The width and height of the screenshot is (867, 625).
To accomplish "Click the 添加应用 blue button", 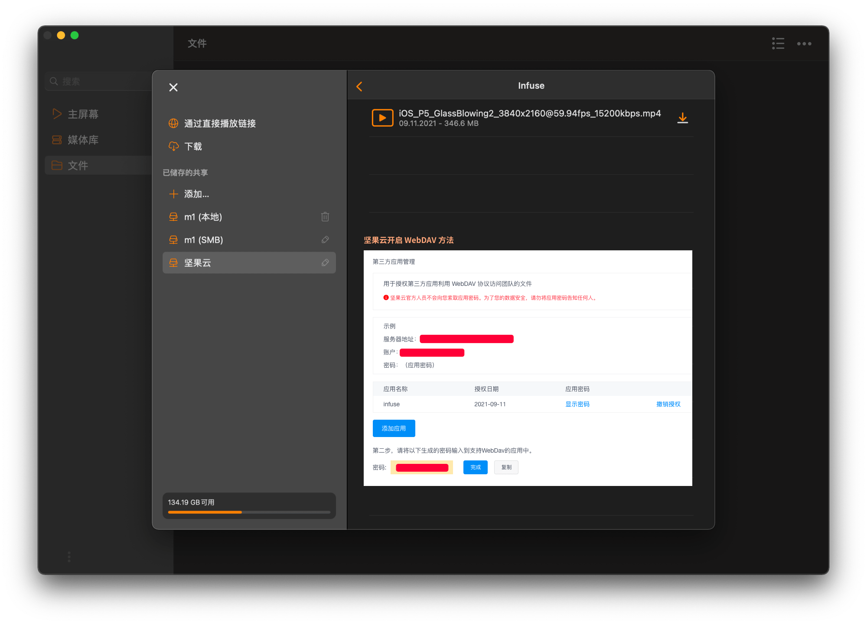I will point(394,428).
